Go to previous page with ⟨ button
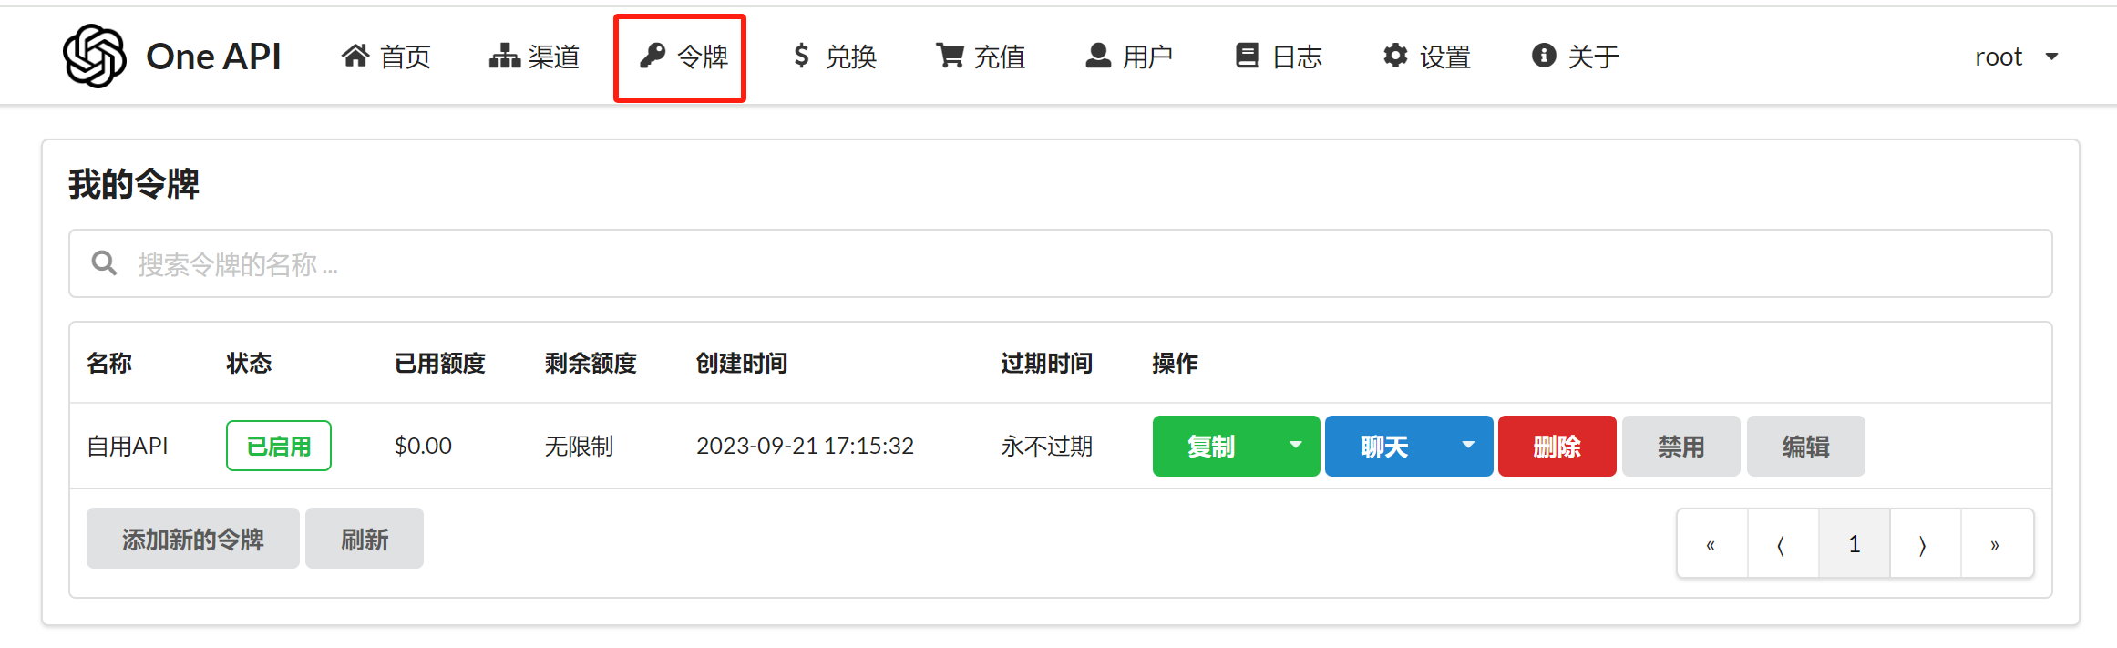This screenshot has width=2117, height=648. 1783,544
